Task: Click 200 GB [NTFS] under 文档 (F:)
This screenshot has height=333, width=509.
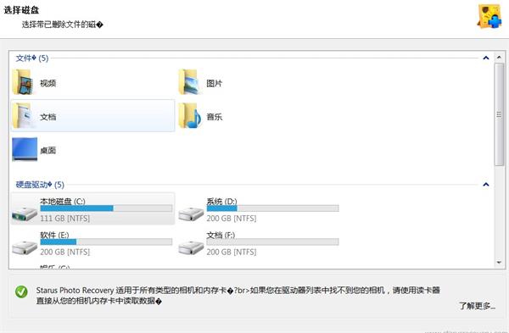Action: pyautogui.click(x=232, y=252)
